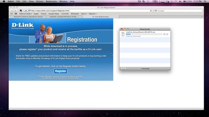Reveal the mydlink zip download in Finder
This screenshot has height=117, width=209.
pos(167,34)
